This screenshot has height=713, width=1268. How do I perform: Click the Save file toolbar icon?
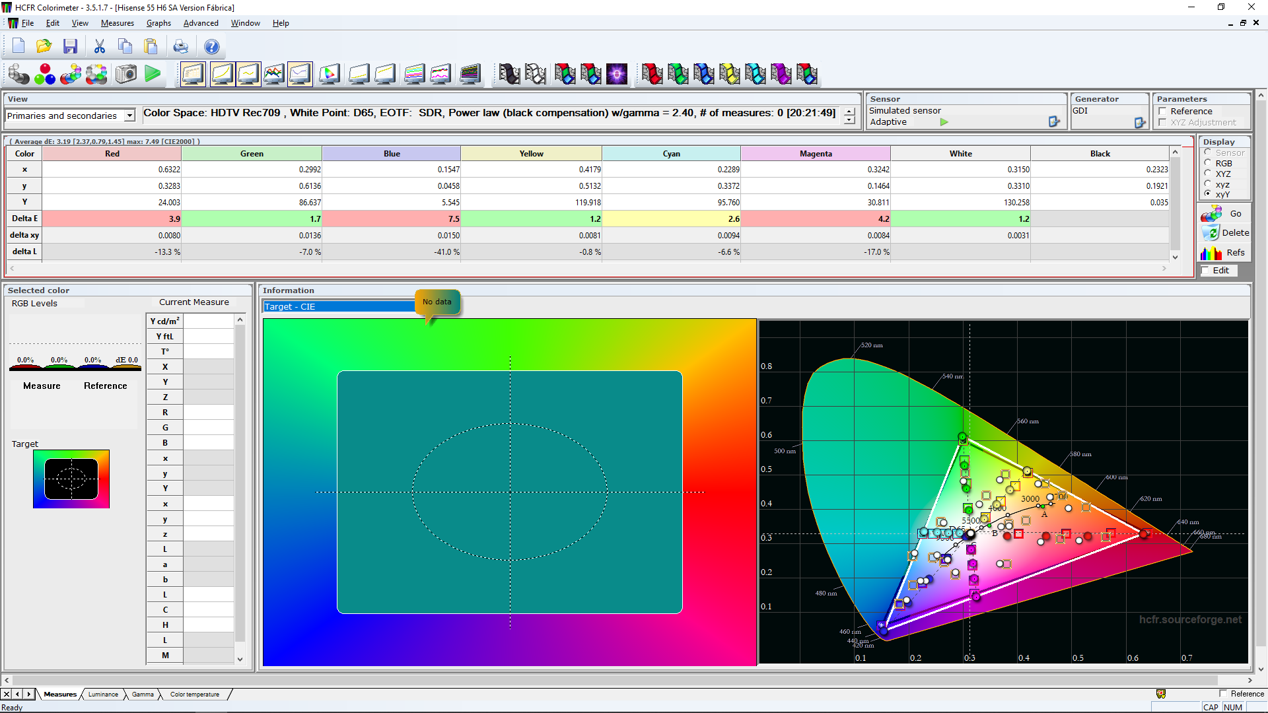click(x=70, y=46)
